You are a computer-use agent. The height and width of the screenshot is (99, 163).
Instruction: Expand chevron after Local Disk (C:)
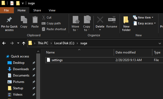click(x=77, y=43)
